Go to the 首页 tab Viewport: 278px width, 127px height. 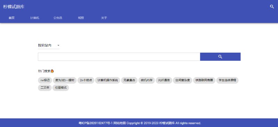[11, 18]
